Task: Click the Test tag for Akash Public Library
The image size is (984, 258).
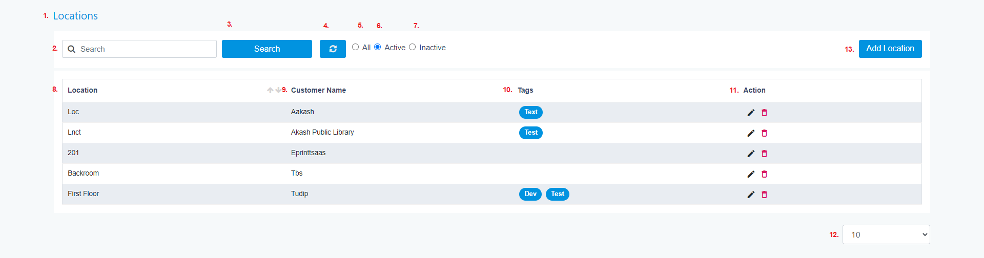Action: coord(531,133)
